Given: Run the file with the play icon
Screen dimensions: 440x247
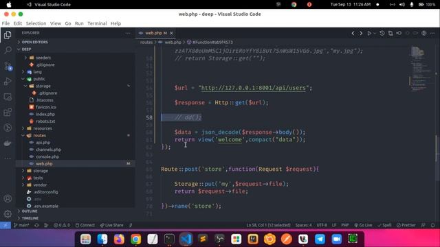Looking at the screenshot, I should 369,34.
